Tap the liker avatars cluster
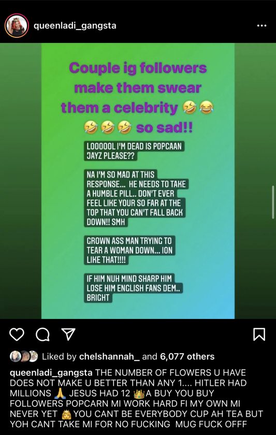Image resolution: width=276 pixels, height=435 pixels. pyautogui.click(x=24, y=356)
